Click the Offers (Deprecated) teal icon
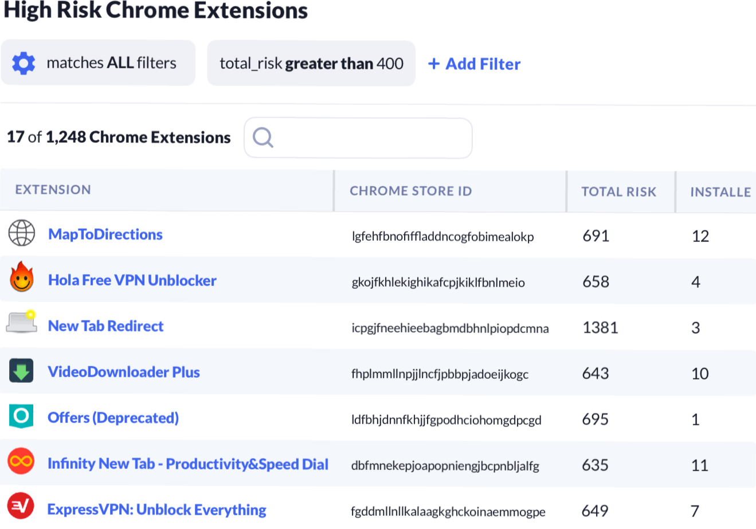This screenshot has width=756, height=529. coord(22,417)
